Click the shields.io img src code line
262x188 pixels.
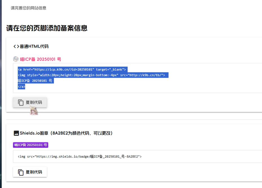tap(80, 157)
